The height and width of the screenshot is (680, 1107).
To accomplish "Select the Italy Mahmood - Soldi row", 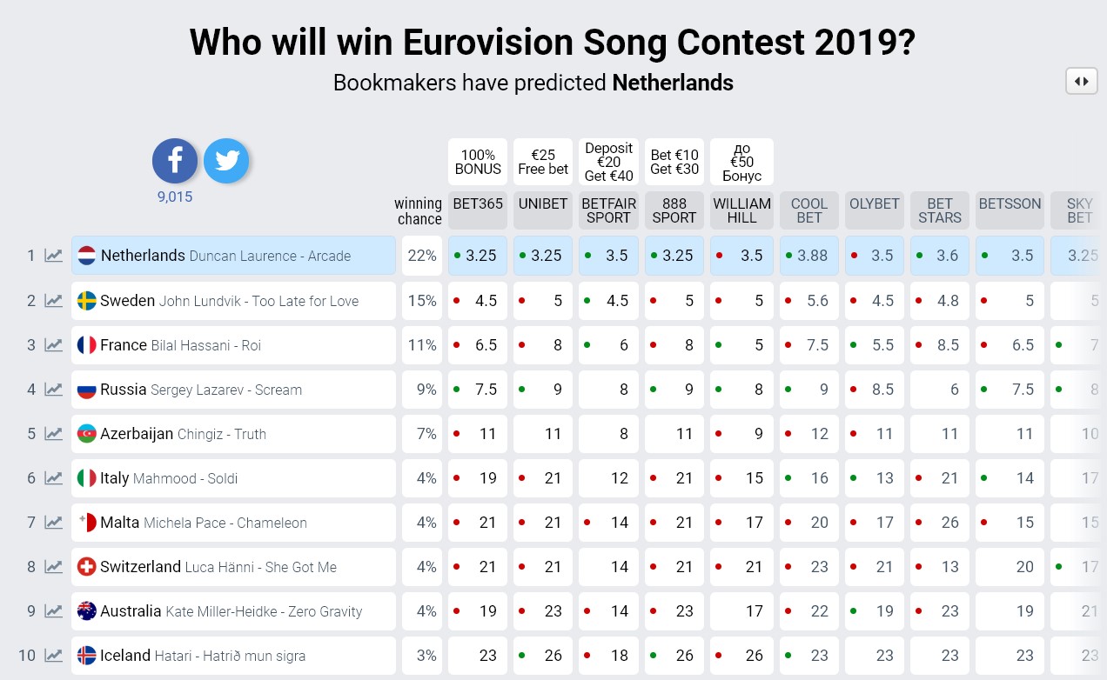I will pos(233,478).
